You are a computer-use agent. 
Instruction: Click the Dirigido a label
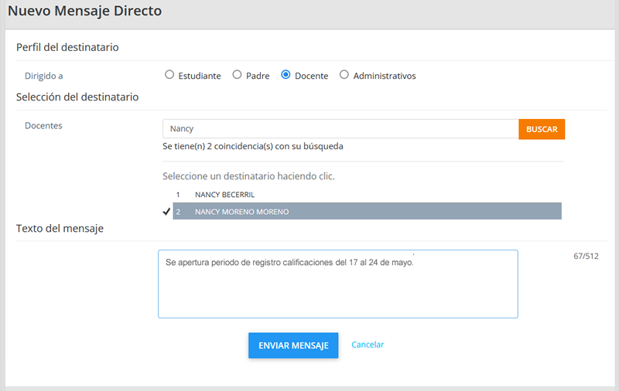point(44,76)
